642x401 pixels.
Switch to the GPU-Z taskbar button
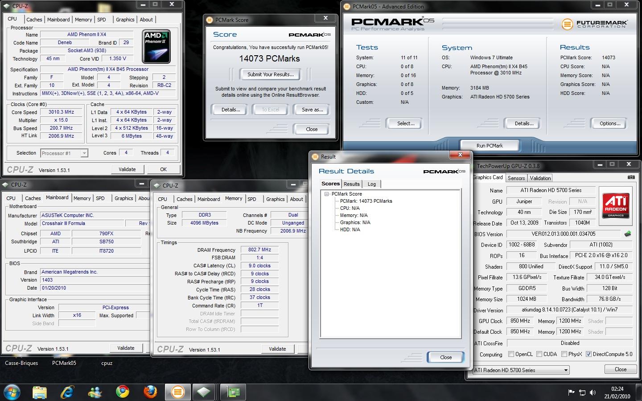pyautogui.click(x=233, y=392)
